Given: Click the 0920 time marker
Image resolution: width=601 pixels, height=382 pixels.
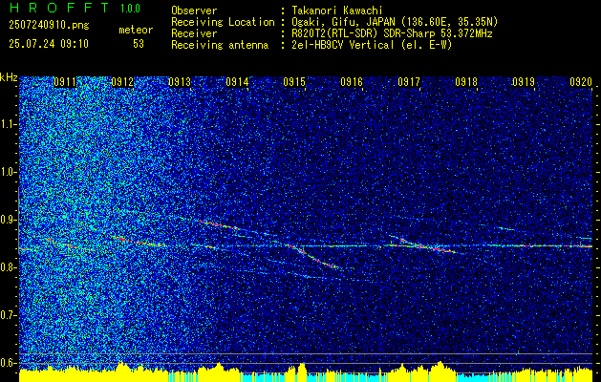Looking at the screenshot, I should tap(581, 81).
